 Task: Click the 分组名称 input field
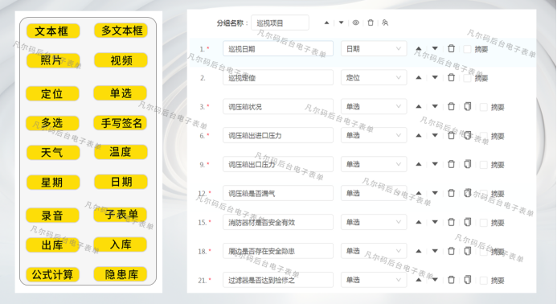click(x=280, y=23)
